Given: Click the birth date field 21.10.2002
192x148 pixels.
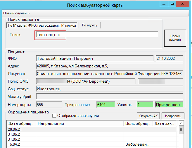Looking at the screenshot, I should click(x=169, y=58).
